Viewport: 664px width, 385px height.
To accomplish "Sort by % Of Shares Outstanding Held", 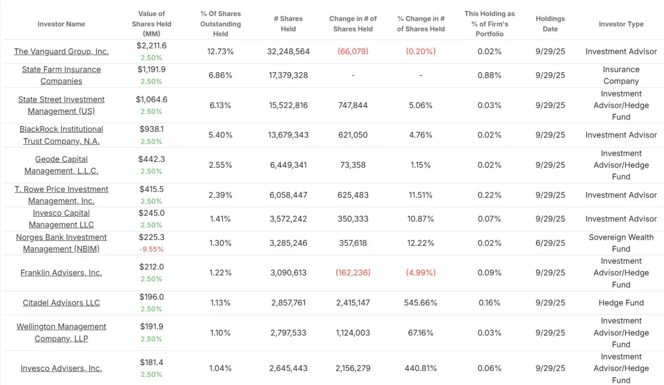I will 220,24.
